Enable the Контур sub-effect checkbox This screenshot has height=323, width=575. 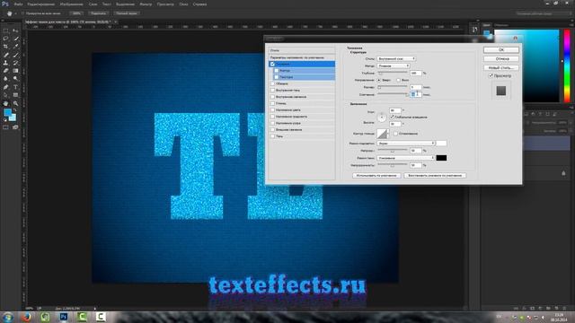coord(277,71)
